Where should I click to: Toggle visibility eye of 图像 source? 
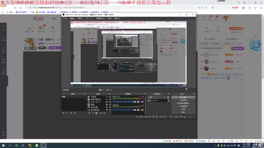point(107,104)
